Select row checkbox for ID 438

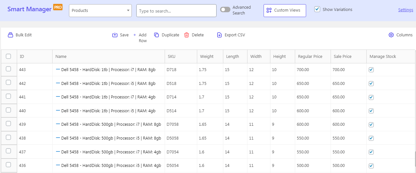tap(8, 137)
